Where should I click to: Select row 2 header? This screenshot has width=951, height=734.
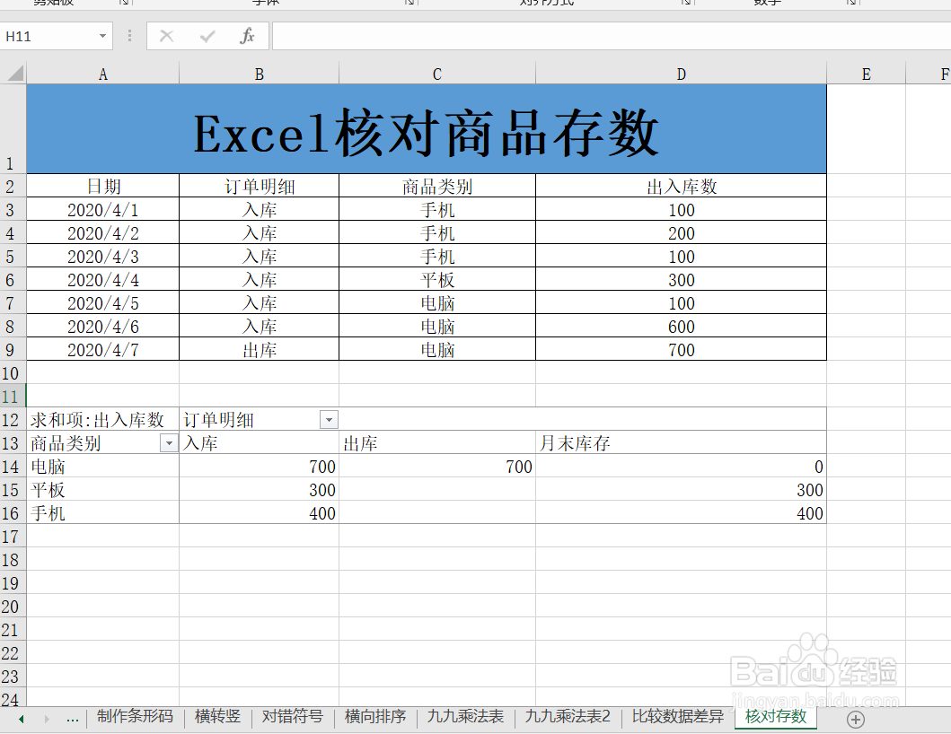pyautogui.click(x=13, y=186)
